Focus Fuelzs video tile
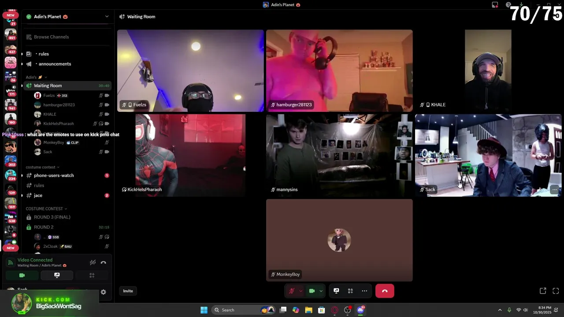This screenshot has height=317, width=564. tap(190, 70)
